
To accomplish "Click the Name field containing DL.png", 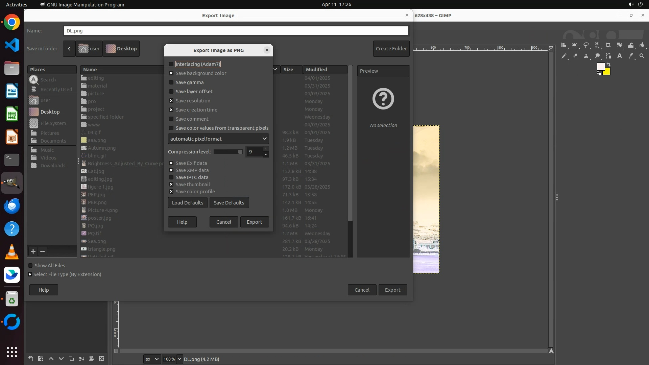I will [236, 31].
